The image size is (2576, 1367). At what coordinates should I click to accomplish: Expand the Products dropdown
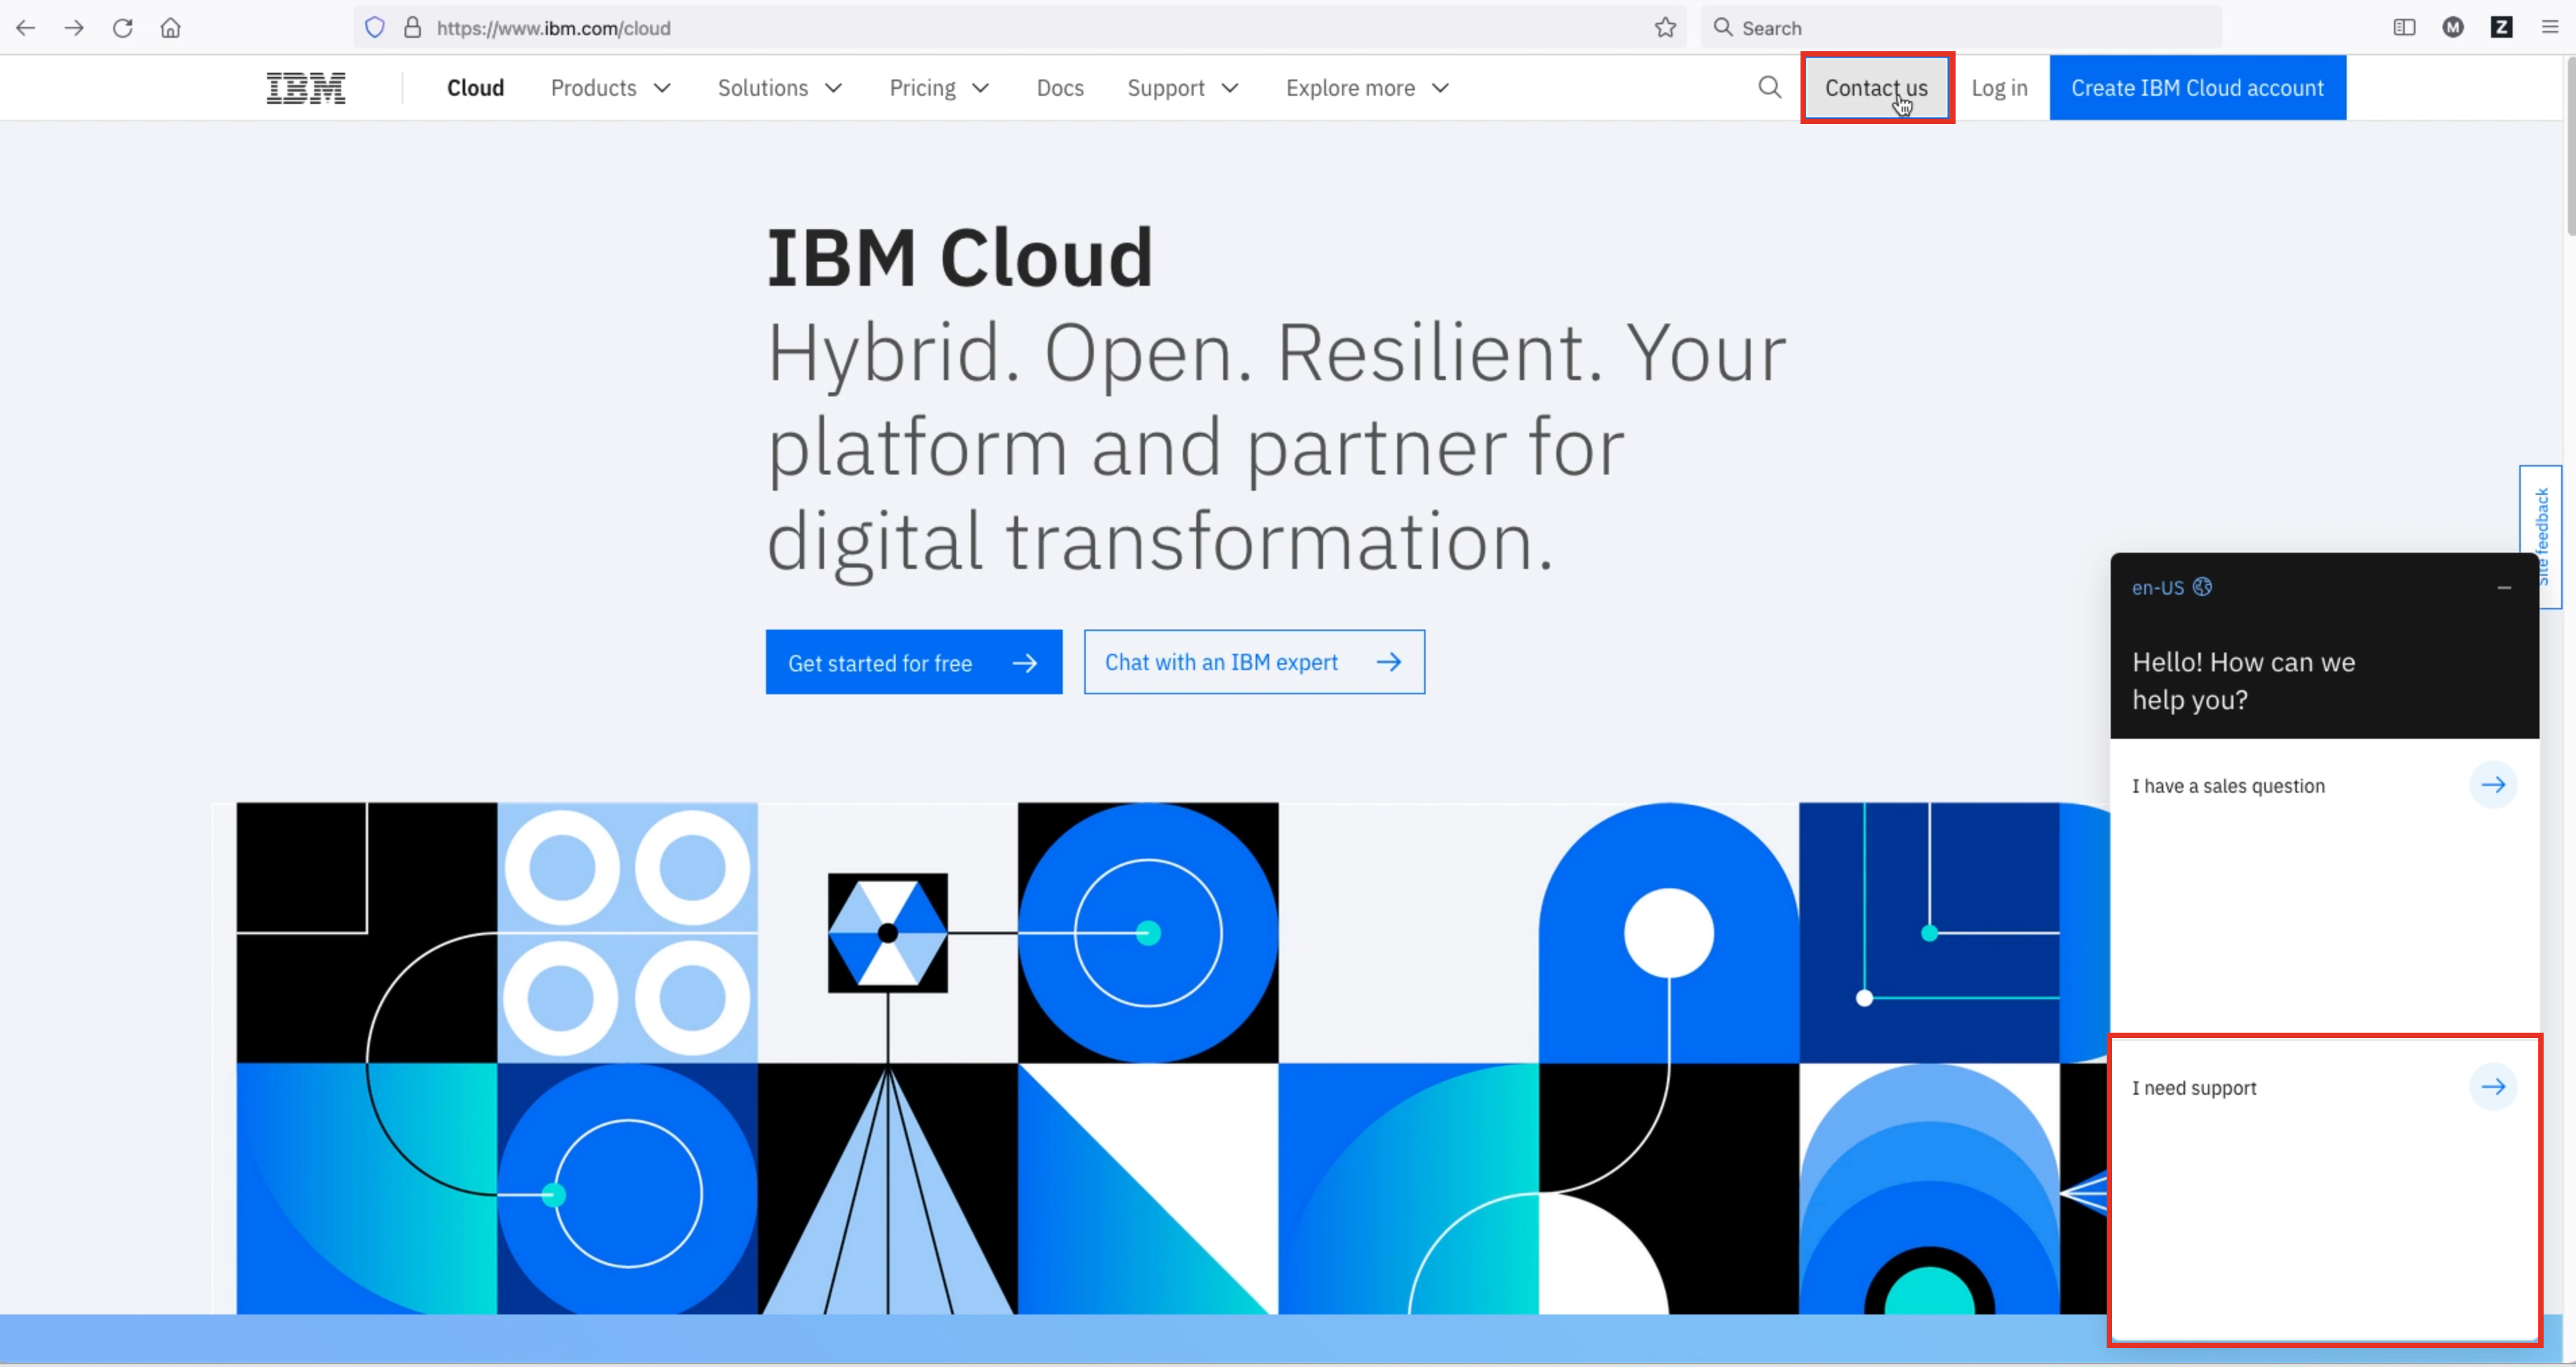click(610, 88)
